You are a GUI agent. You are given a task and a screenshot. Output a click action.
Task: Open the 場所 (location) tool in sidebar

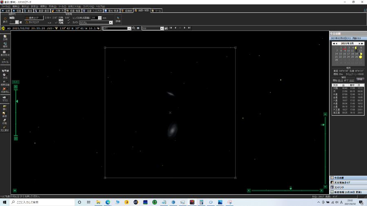click(x=5, y=45)
